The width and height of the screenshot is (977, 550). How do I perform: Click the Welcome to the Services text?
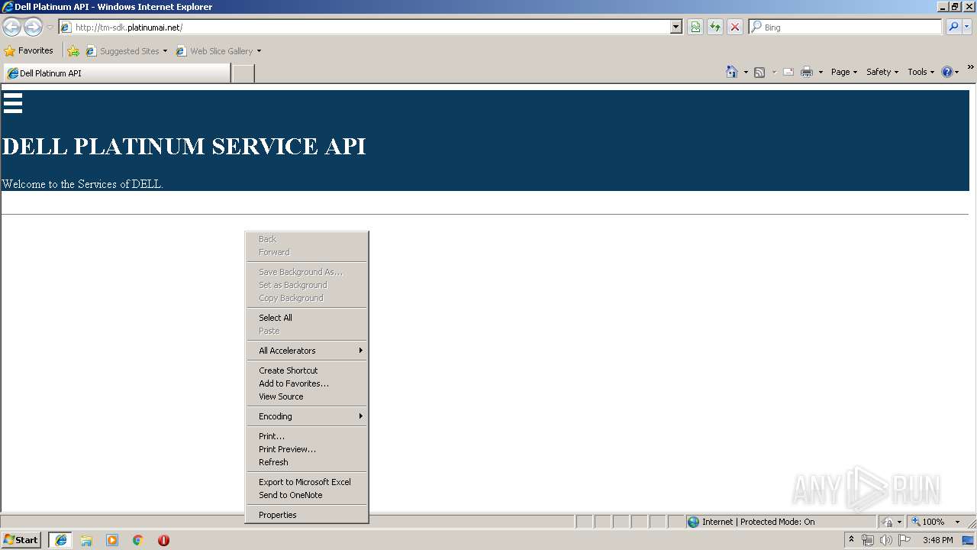(82, 184)
